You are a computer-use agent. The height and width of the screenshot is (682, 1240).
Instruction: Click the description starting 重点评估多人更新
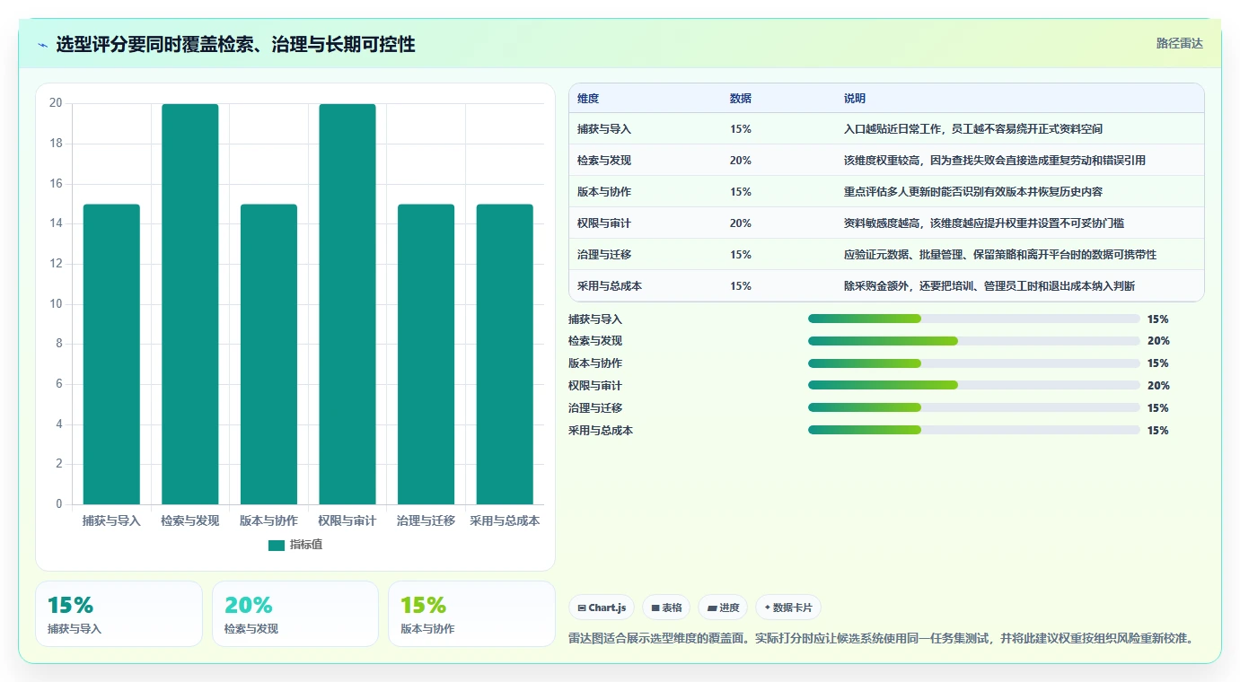(x=973, y=192)
